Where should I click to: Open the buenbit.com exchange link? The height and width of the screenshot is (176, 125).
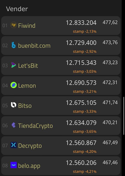tap(34, 46)
